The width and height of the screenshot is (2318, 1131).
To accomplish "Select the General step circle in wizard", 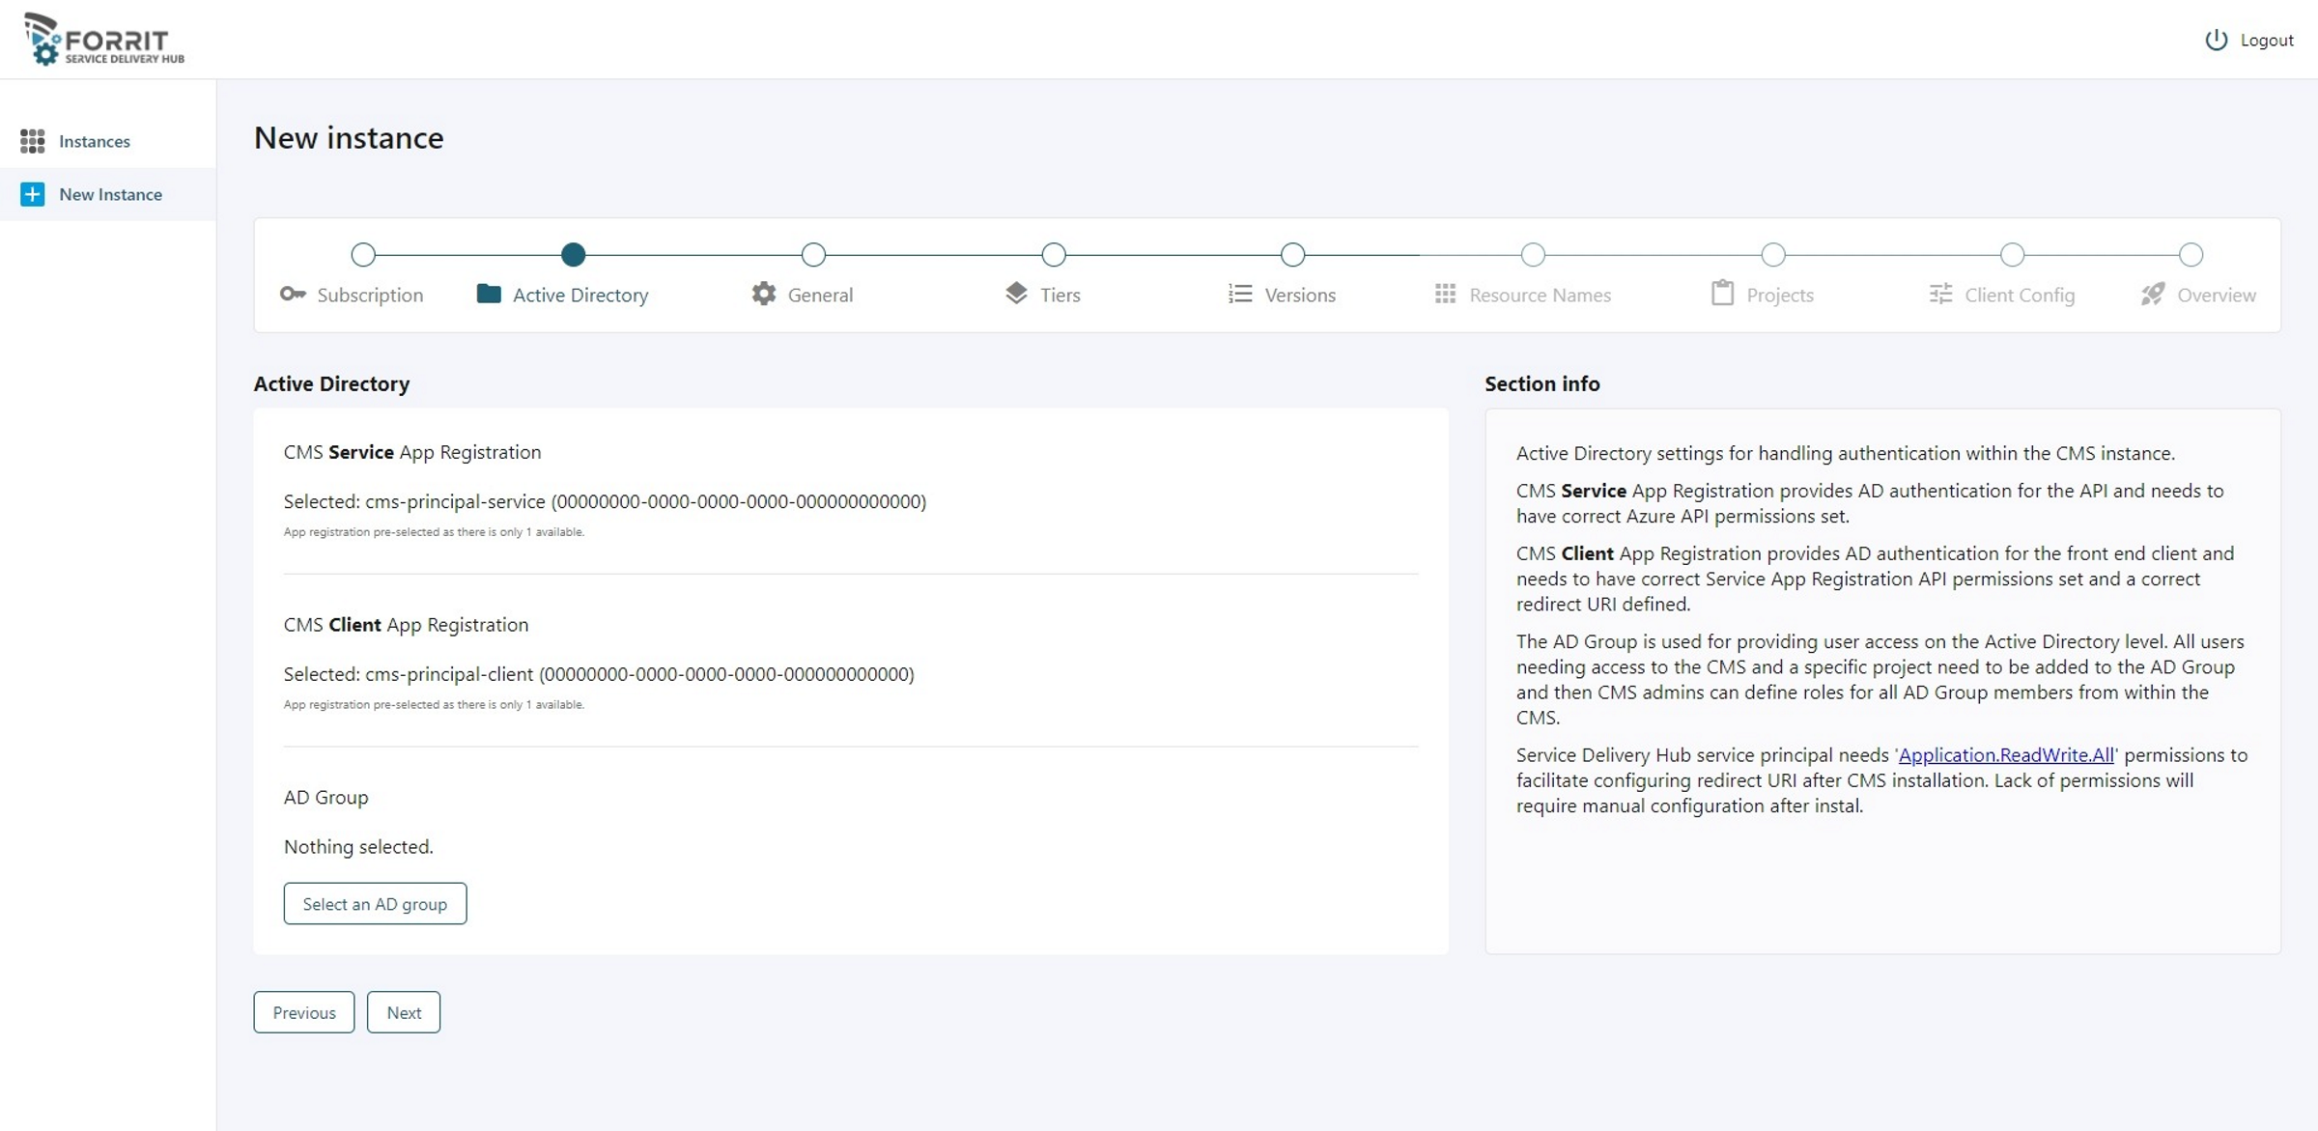I will (x=813, y=255).
